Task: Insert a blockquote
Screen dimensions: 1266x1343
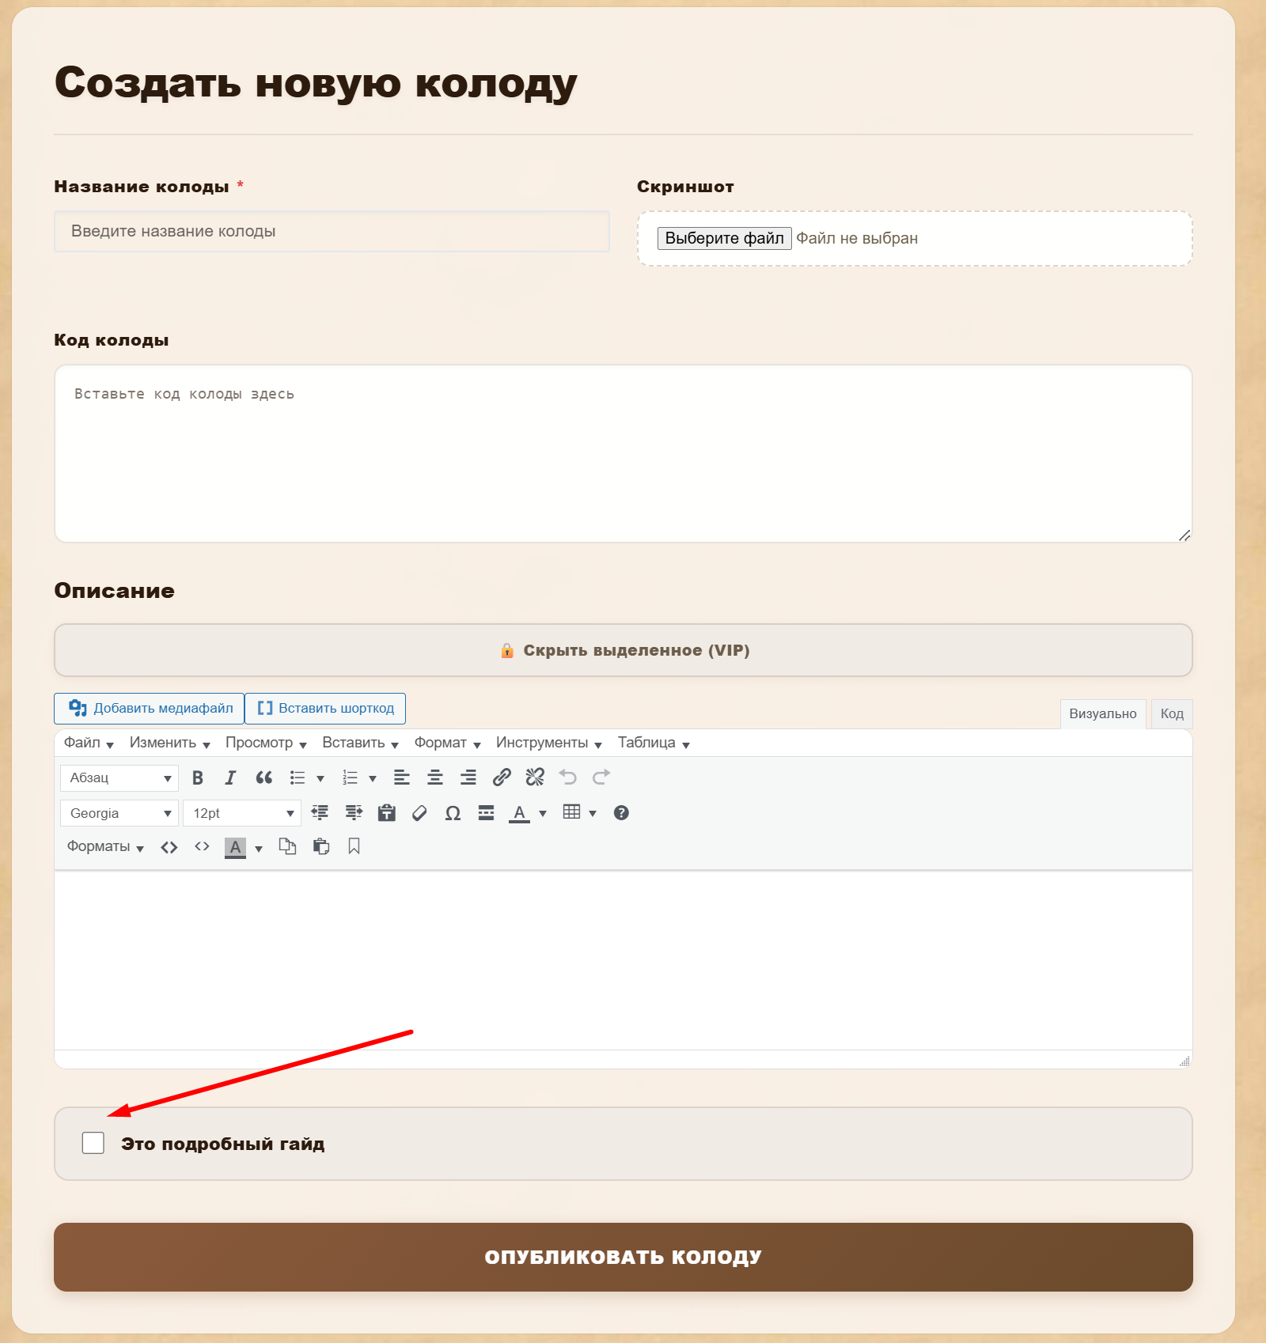Action: (263, 778)
